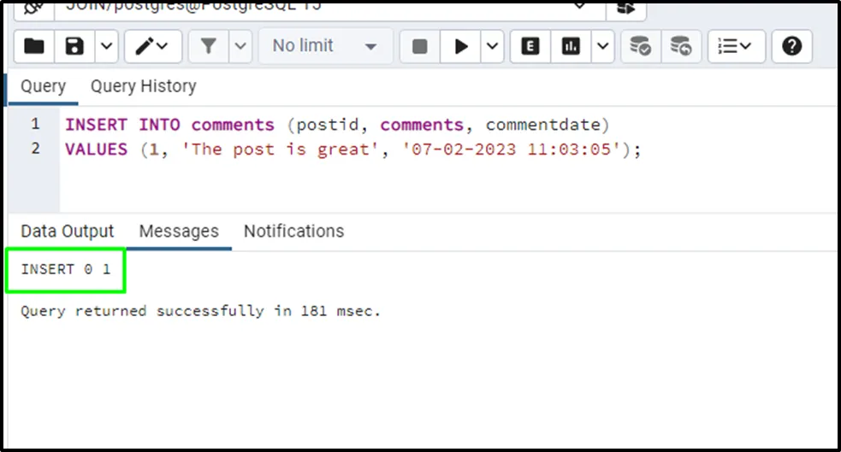The height and width of the screenshot is (452, 841).
Task: Switch to the Notifications tab
Action: click(x=293, y=232)
